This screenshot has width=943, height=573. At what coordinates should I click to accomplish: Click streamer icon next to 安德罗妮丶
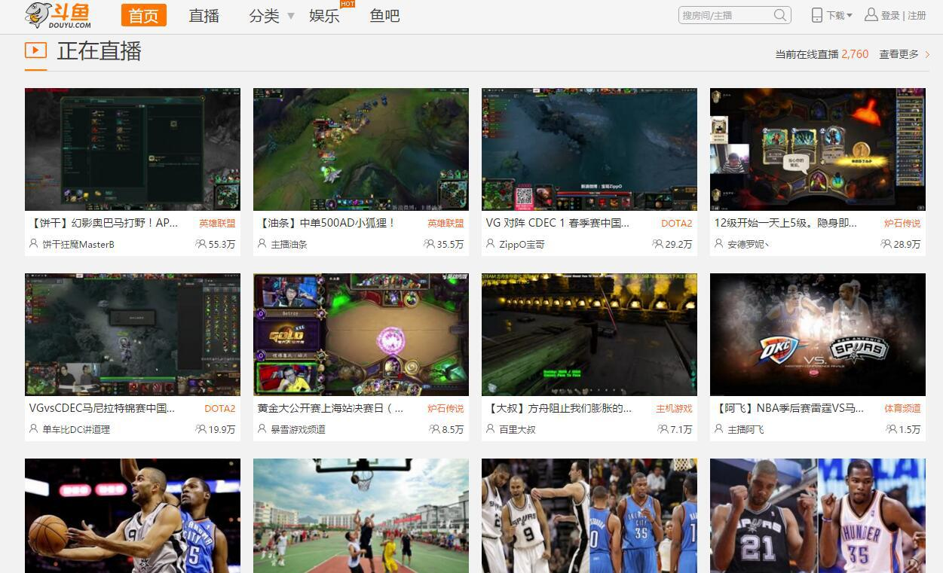718,244
